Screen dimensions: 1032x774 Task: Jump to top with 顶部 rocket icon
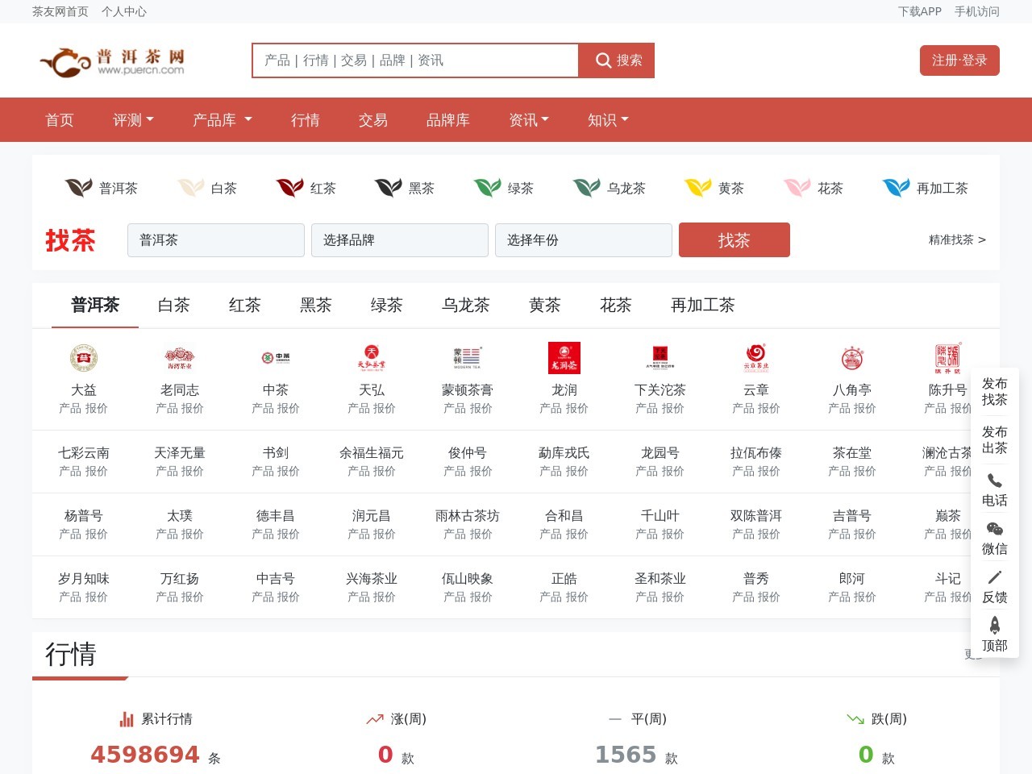(x=994, y=626)
